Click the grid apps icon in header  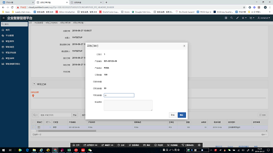coord(226,18)
